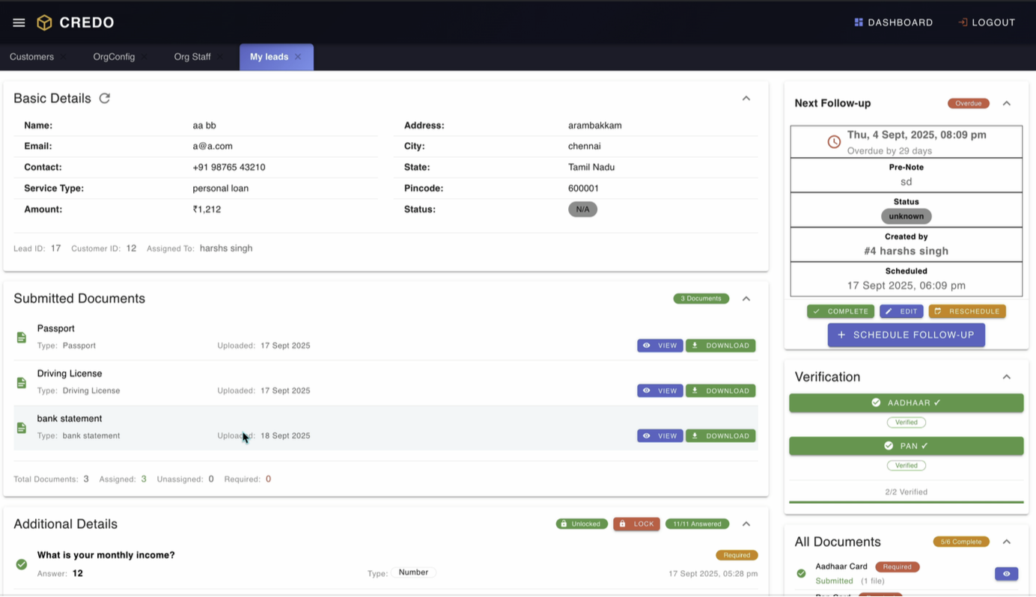Click the Passport document file icon

pyautogui.click(x=22, y=337)
